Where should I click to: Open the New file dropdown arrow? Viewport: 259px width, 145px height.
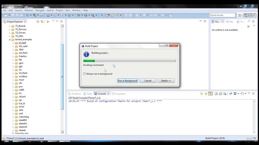(9, 15)
